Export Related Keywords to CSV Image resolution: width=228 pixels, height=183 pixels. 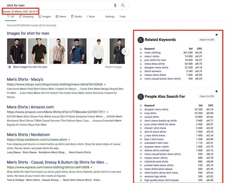206,40
